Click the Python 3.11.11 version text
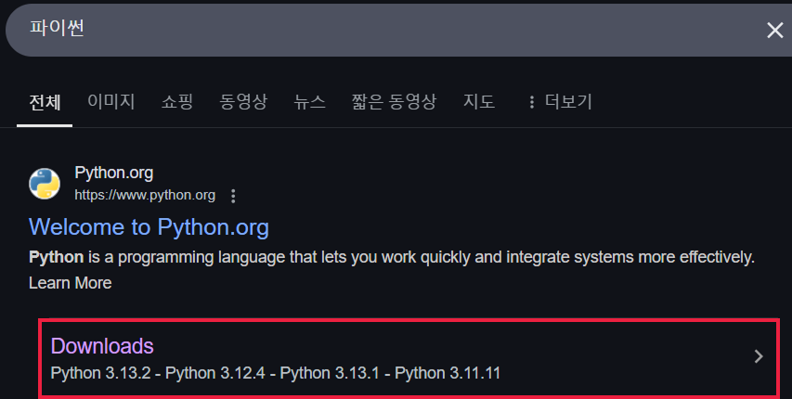 (x=448, y=373)
